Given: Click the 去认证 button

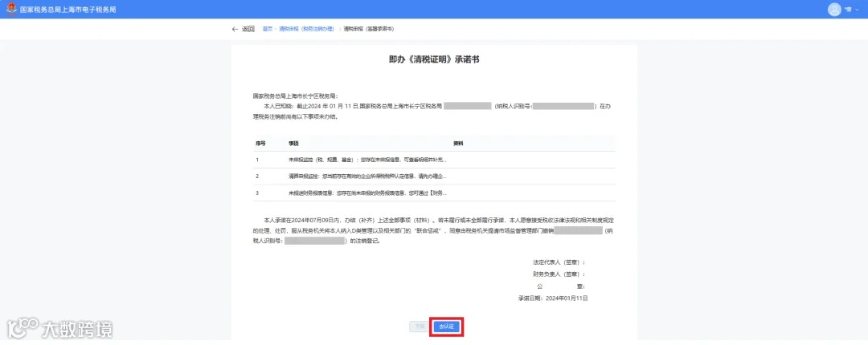Looking at the screenshot, I should (446, 327).
